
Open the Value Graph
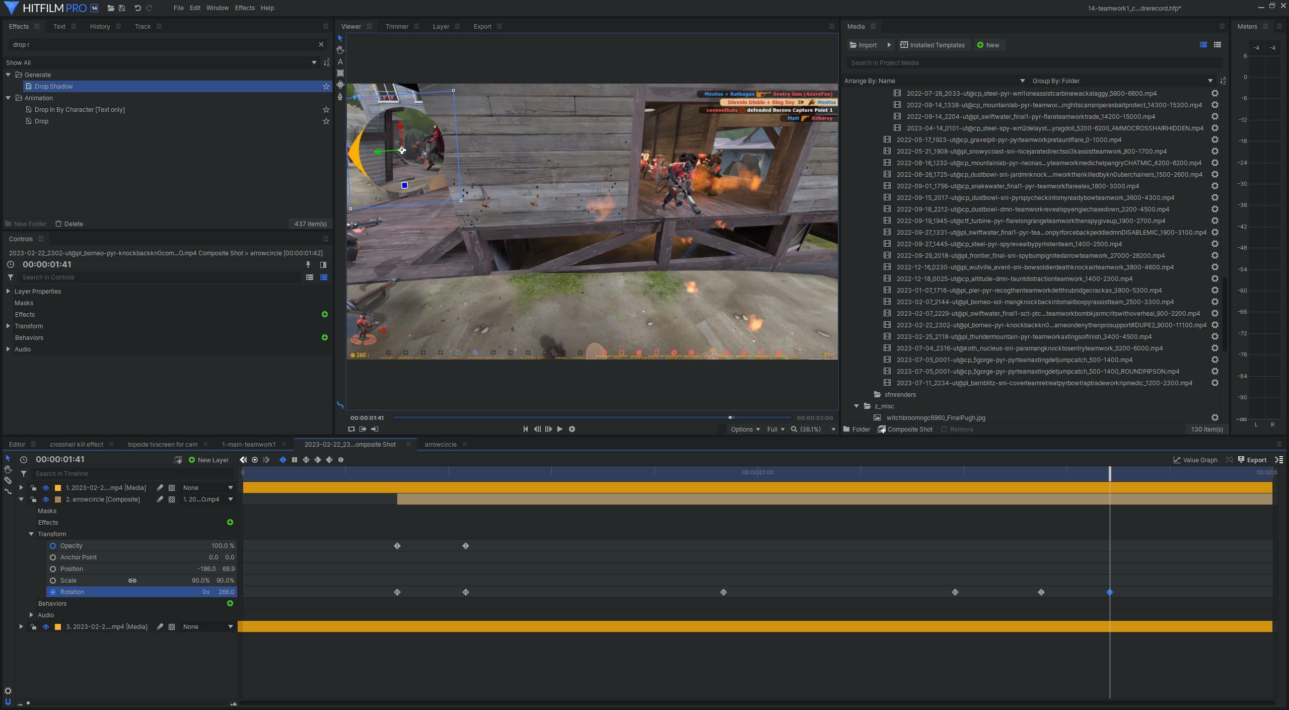[1195, 460]
